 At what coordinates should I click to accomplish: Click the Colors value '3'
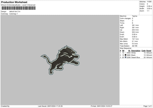[147, 4]
